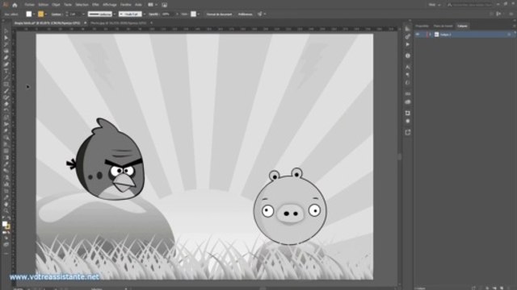Viewport: 517px width, 290px height.
Task: Expand the Calque 1 layer contents
Action: pyautogui.click(x=431, y=34)
